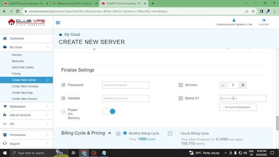279x157 pixels.
Task: Click the API code icon
Action: pyautogui.click(x=5, y=124)
